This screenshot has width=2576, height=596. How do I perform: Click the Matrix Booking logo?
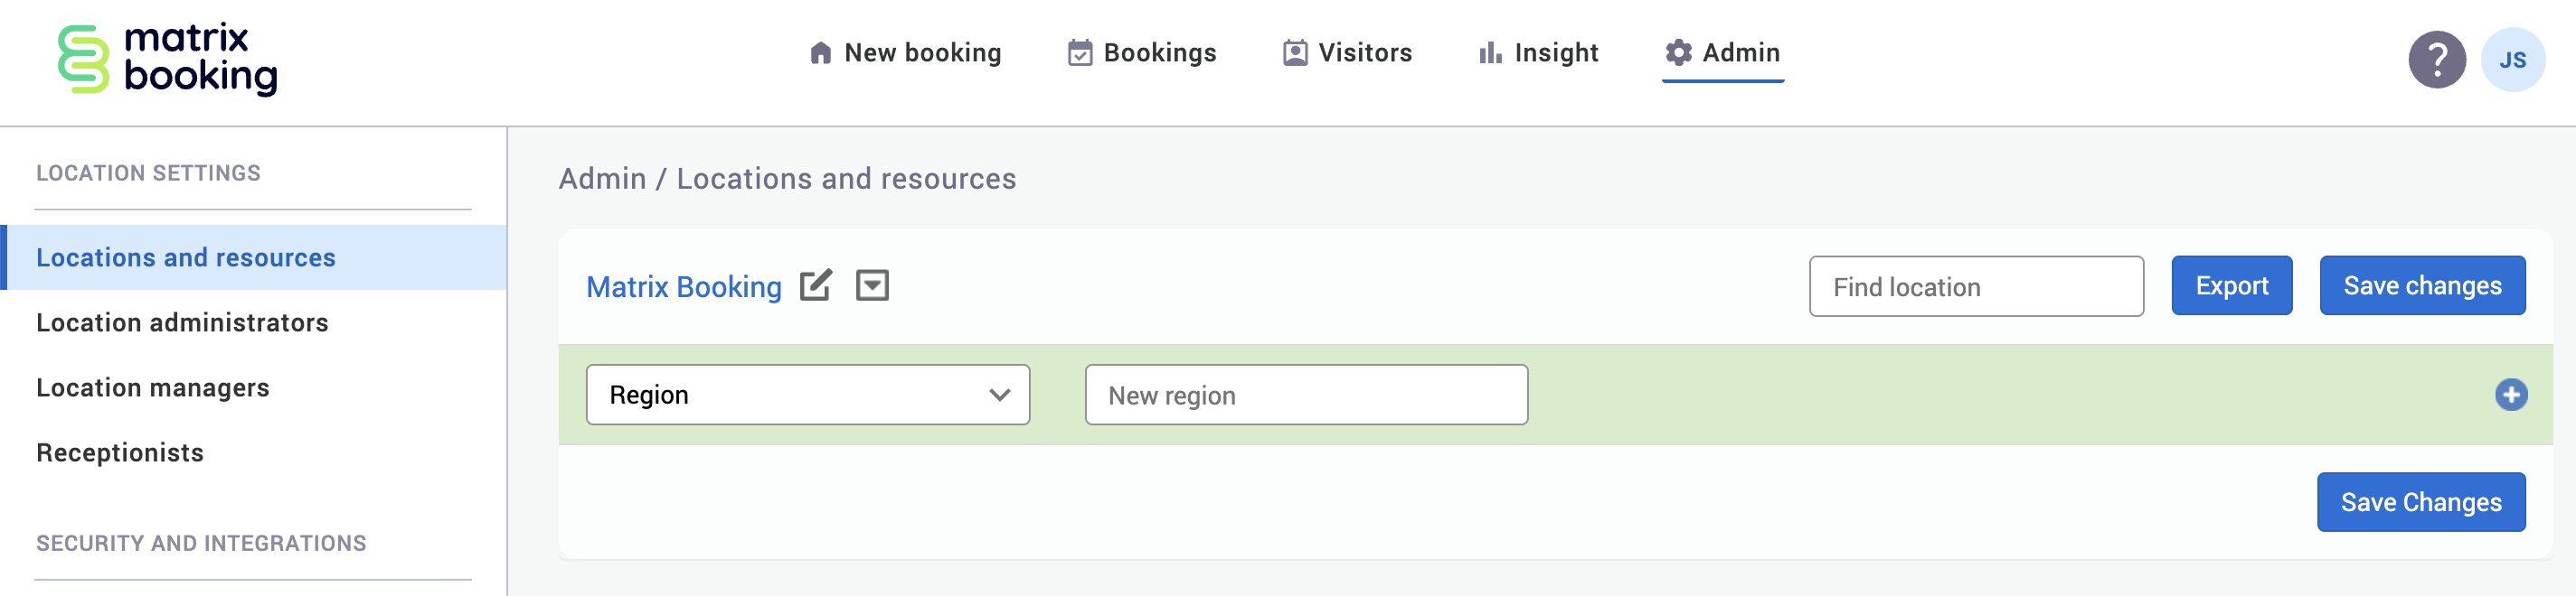pos(167,60)
